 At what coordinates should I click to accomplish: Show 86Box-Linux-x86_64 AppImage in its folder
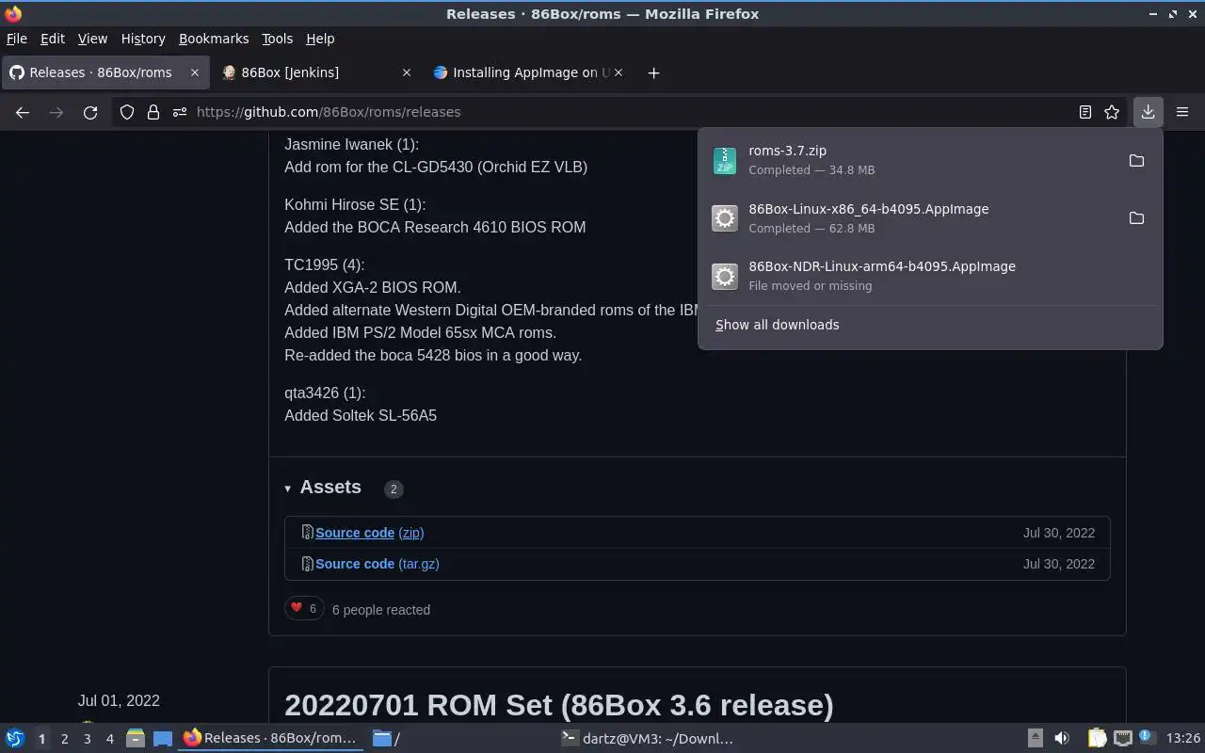click(x=1136, y=218)
